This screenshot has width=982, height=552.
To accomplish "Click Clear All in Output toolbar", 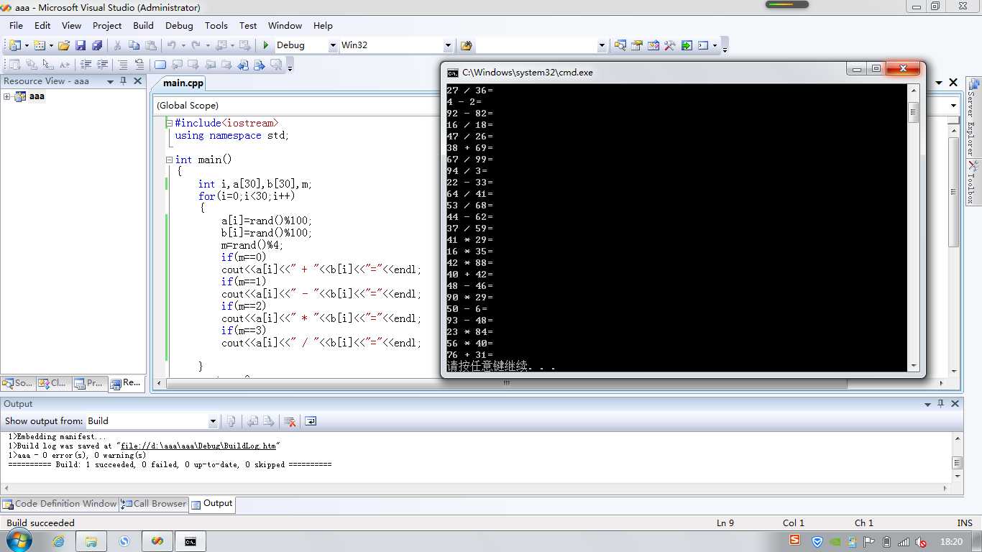I will [x=290, y=421].
